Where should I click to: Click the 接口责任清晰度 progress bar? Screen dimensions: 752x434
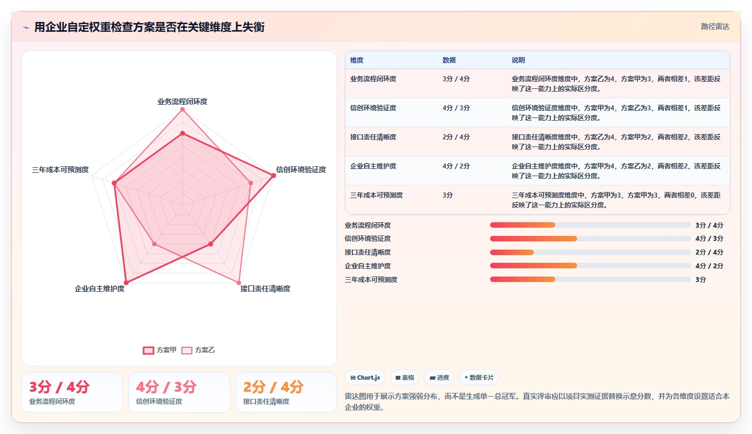click(x=590, y=252)
